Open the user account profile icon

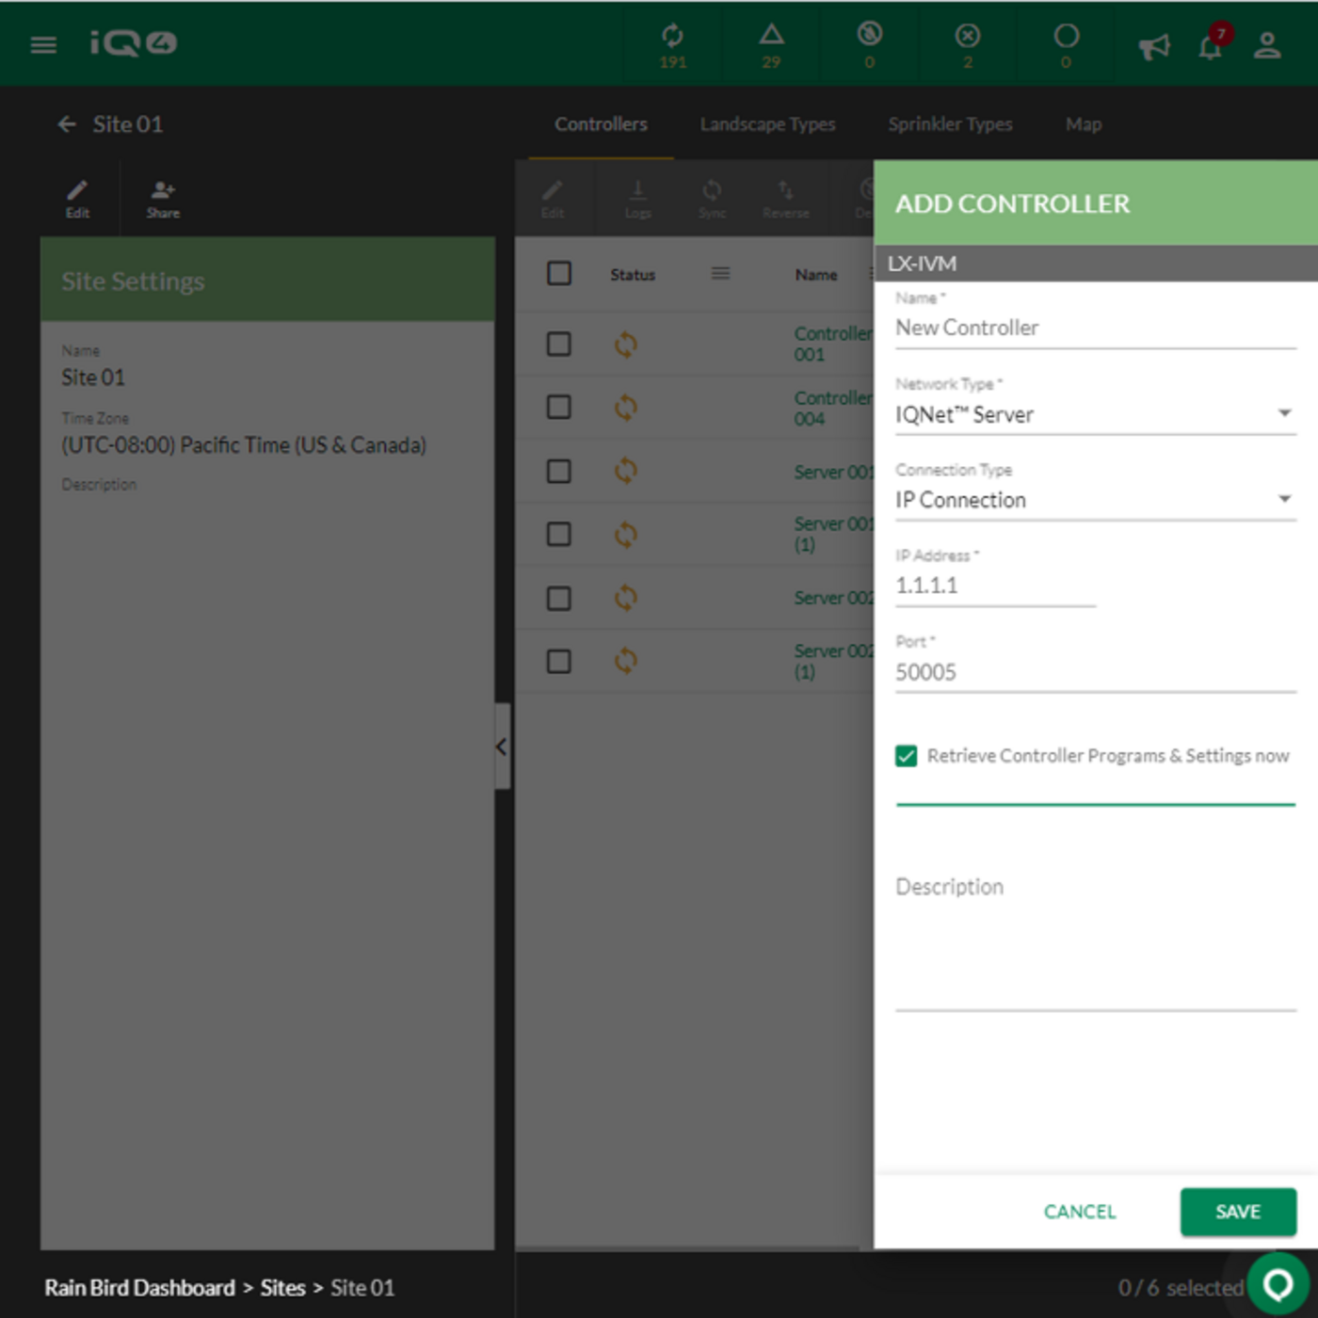1267,45
